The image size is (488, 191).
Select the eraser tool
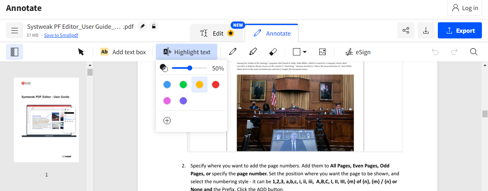pyautogui.click(x=273, y=52)
